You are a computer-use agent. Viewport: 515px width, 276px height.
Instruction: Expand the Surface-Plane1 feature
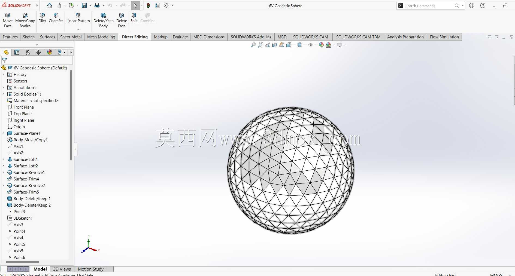[x=3, y=133]
